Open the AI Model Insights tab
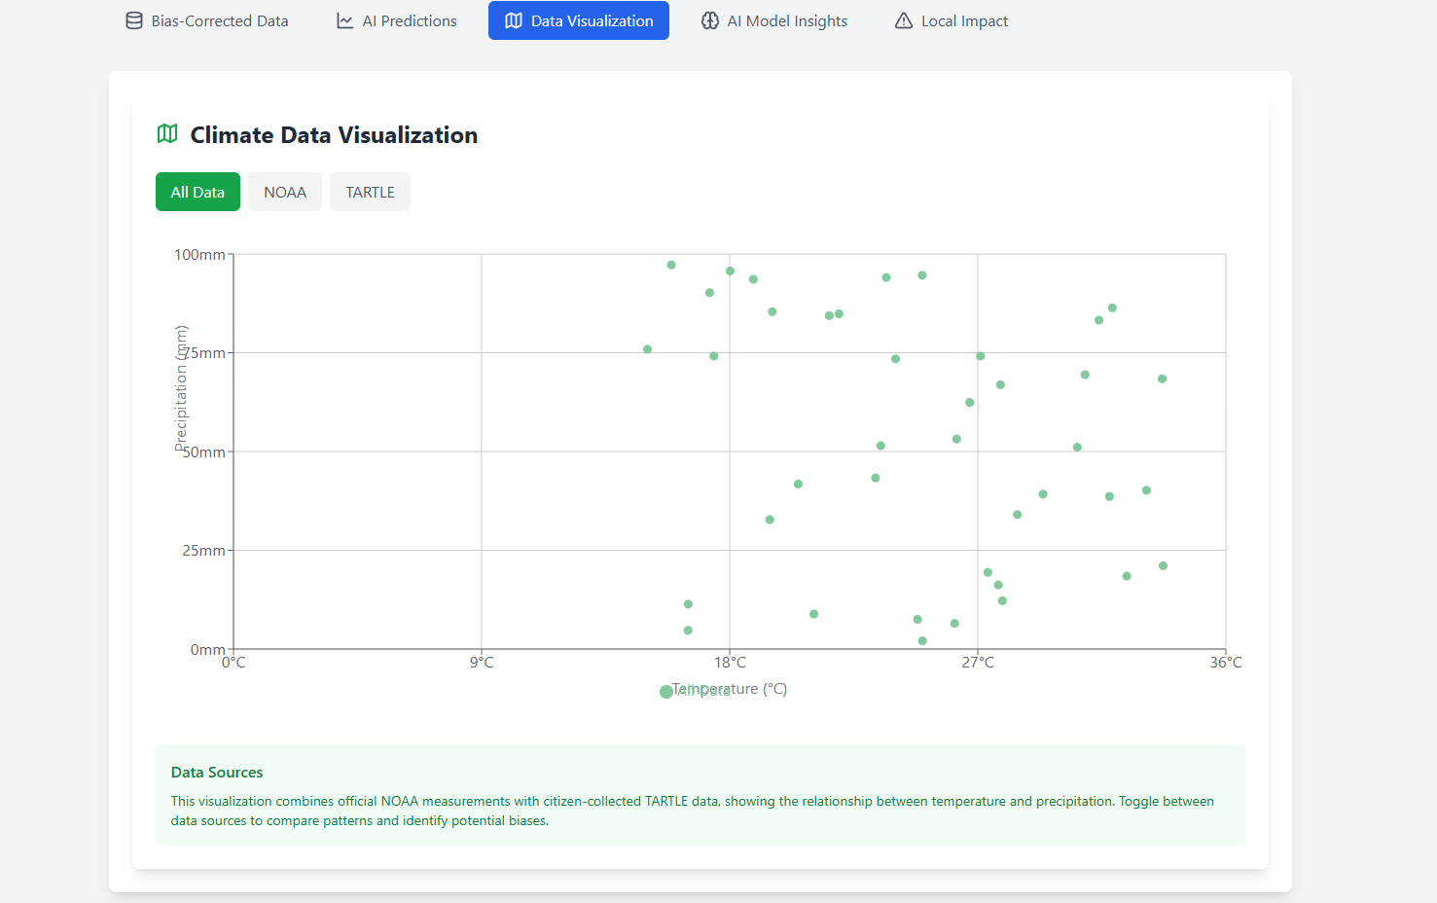The image size is (1437, 903). point(774,20)
